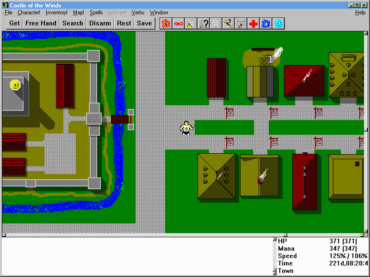Cast the red cross healing spell

tap(253, 24)
